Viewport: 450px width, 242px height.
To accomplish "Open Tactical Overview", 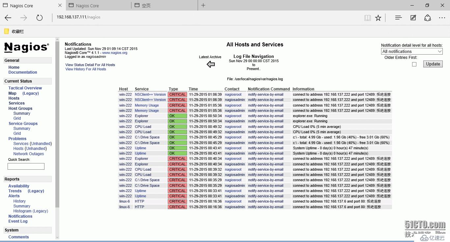I will click(25, 88).
